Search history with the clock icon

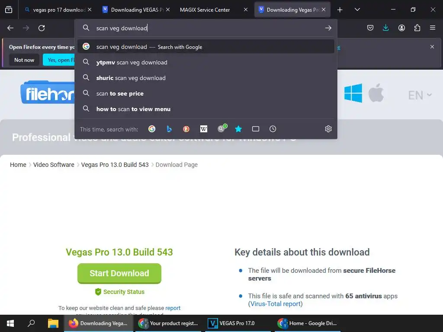pos(273,129)
